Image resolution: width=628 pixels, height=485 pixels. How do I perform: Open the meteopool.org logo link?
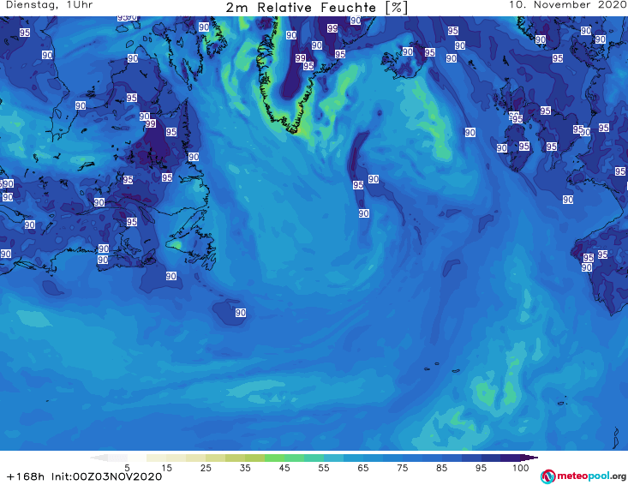[x=583, y=476]
